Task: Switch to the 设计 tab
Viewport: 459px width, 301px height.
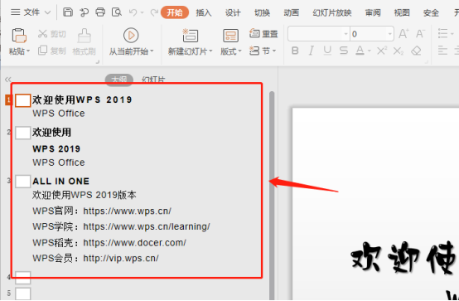Action: coord(233,12)
